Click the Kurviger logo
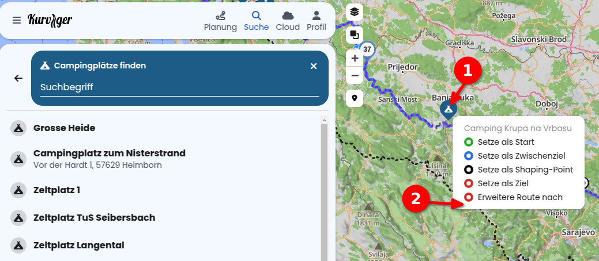 50,20
